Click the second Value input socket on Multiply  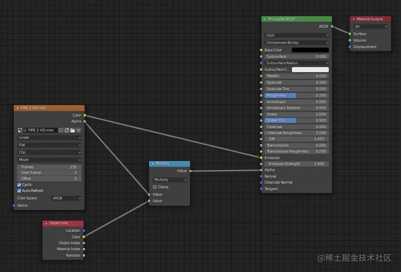[149, 201]
